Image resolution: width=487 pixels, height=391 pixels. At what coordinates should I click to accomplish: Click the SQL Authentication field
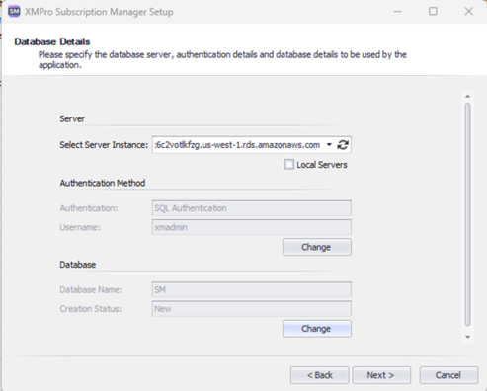click(252, 208)
